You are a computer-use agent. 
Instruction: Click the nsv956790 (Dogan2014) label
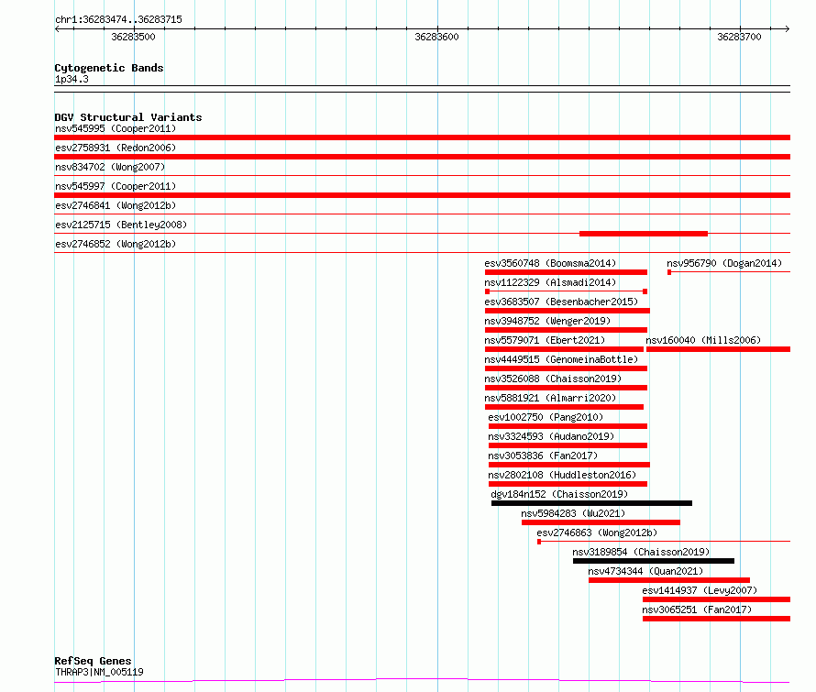coord(724,263)
